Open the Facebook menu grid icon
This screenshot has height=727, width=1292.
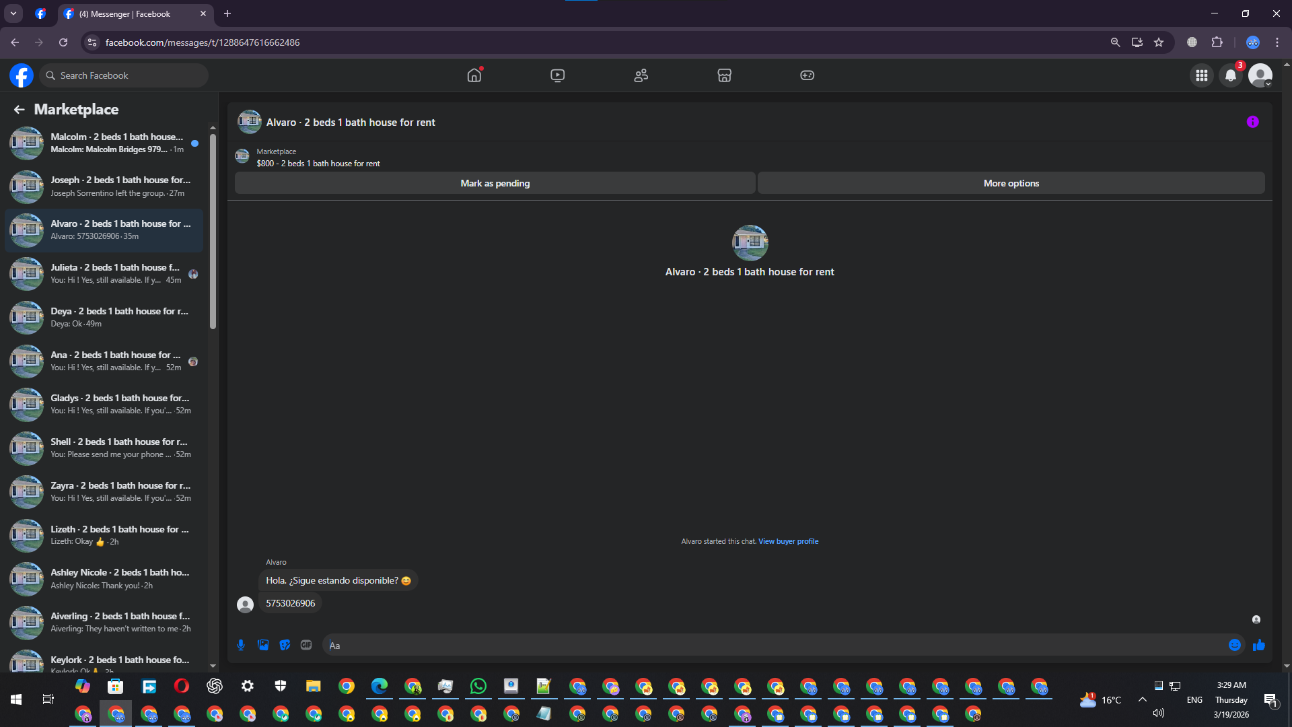pyautogui.click(x=1201, y=75)
